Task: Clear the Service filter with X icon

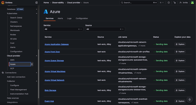Action: coord(79,29)
